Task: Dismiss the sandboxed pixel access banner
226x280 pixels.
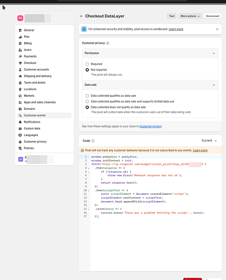Action: tap(217, 29)
